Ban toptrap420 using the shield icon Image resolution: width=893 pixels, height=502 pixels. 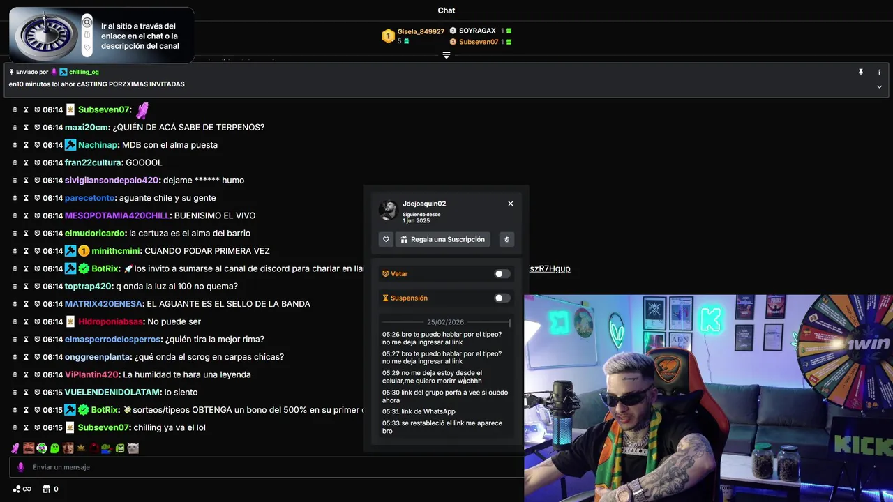(x=37, y=287)
